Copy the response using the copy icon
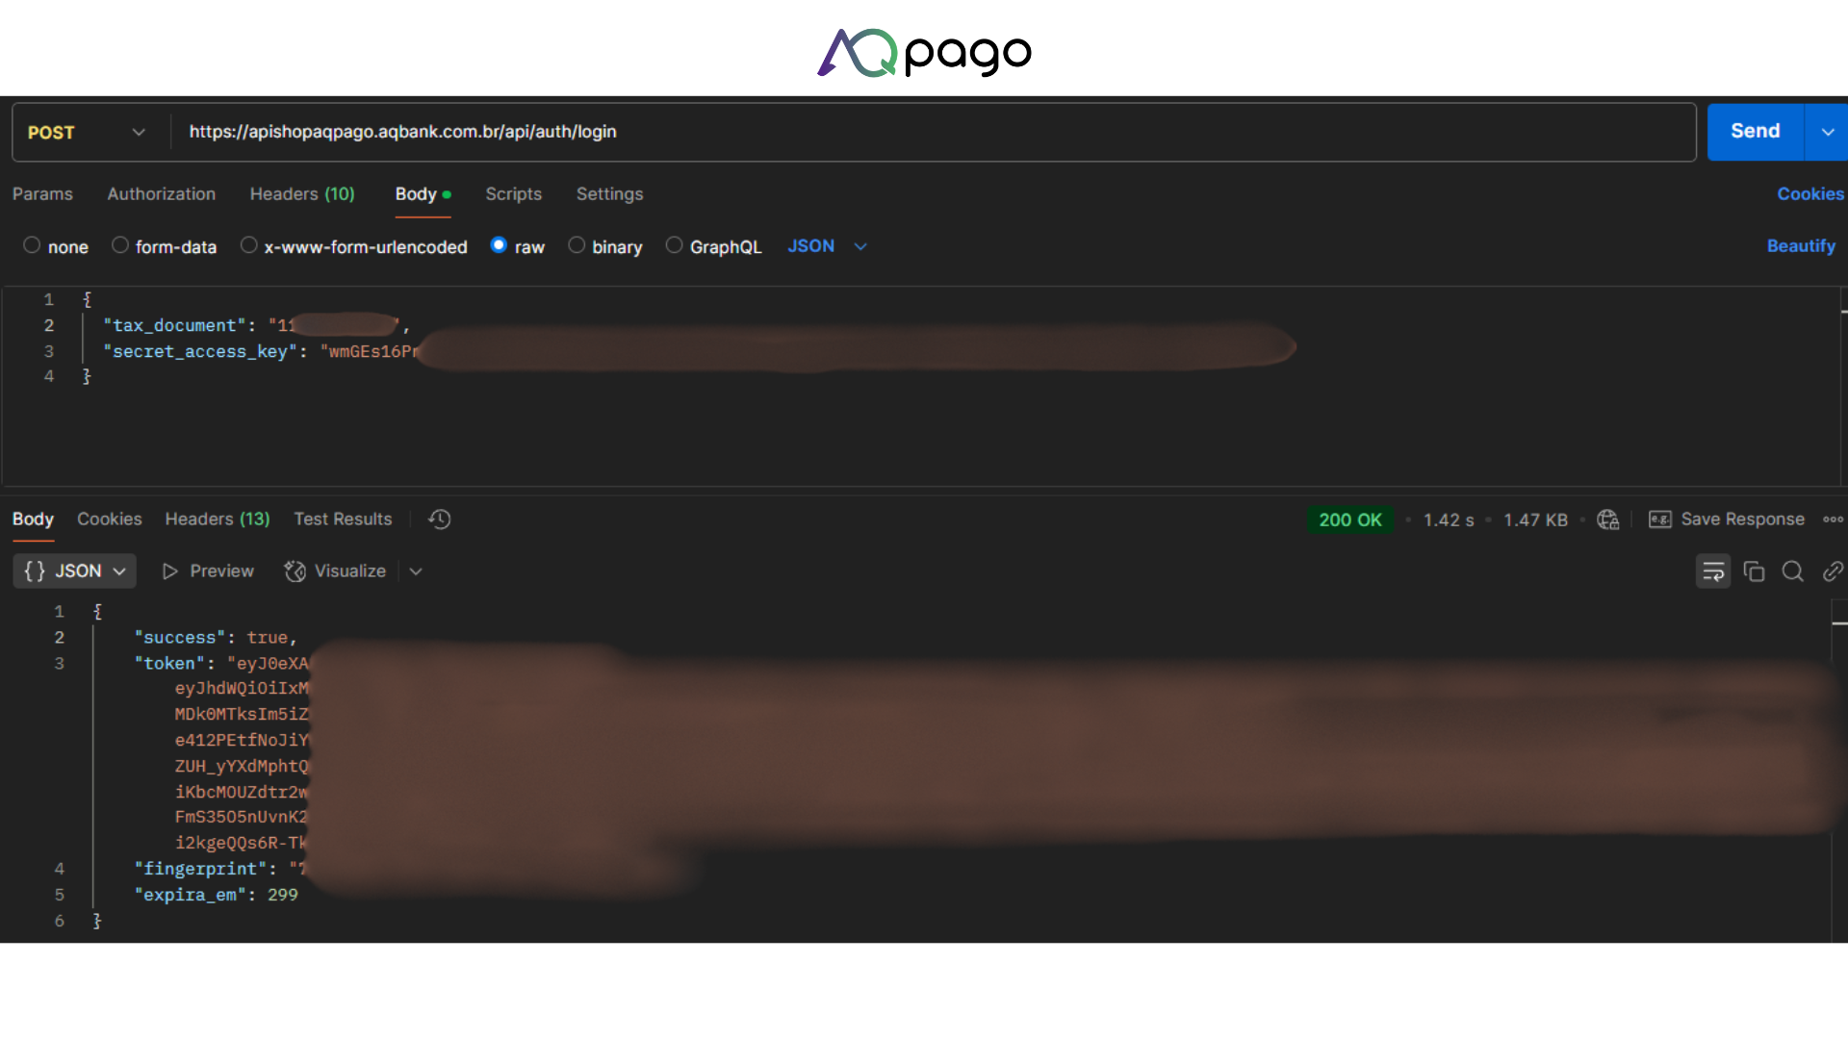The width and height of the screenshot is (1848, 1039). pos(1754,571)
